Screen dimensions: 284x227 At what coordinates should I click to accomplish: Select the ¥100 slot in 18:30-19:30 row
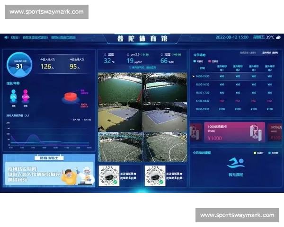click(x=222, y=109)
